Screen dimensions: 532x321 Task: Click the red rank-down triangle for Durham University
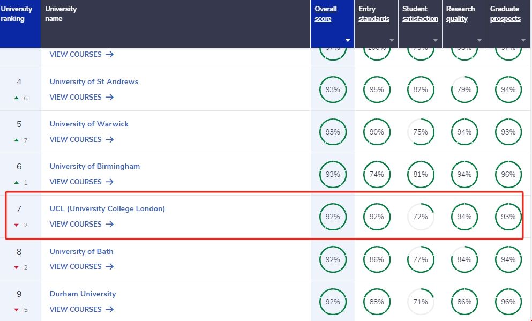point(17,310)
